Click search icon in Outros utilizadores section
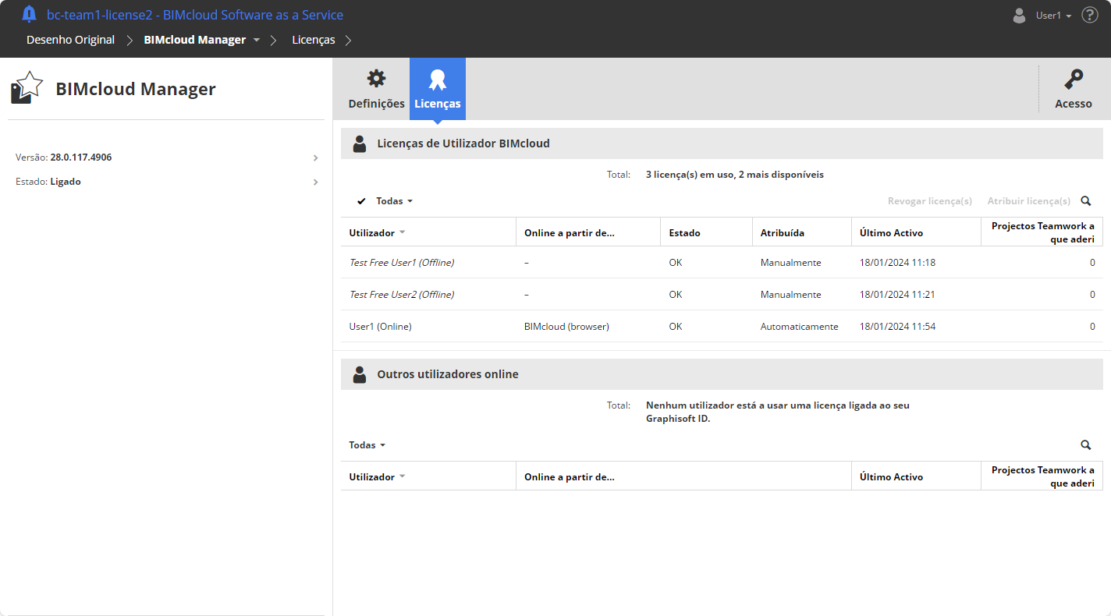 [1085, 445]
